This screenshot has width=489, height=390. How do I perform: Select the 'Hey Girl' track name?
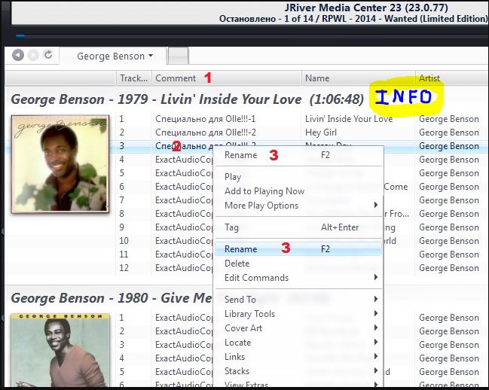[321, 133]
